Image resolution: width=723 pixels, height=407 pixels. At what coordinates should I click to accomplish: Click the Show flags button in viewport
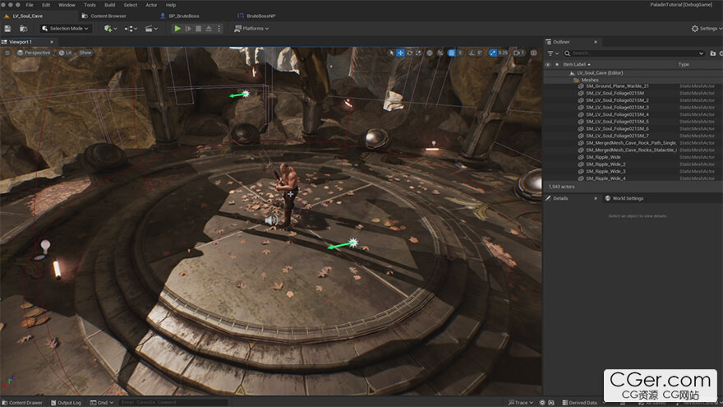85,53
